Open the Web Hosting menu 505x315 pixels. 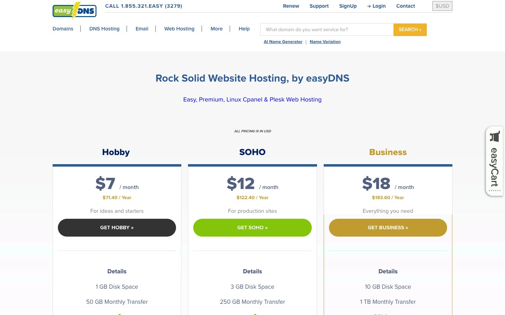coord(179,29)
